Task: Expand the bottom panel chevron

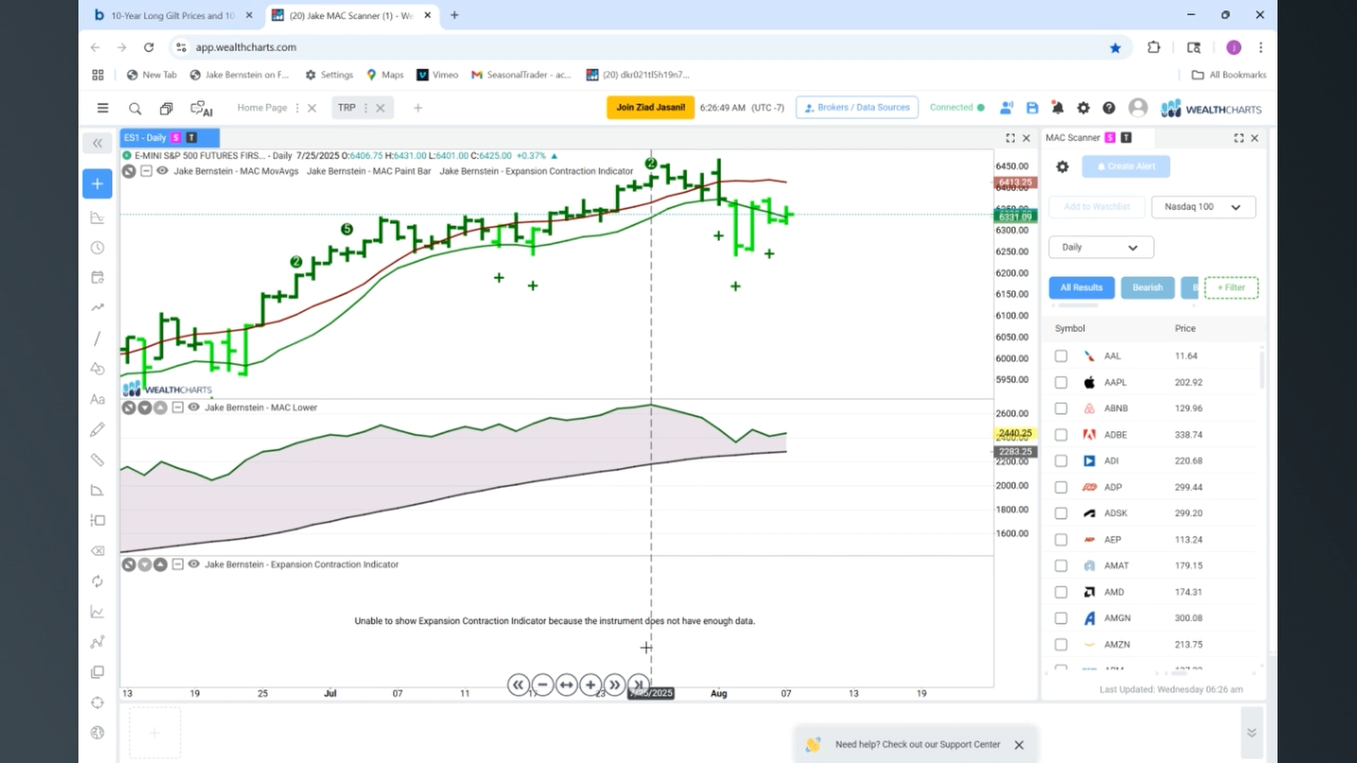Action: 1252,733
